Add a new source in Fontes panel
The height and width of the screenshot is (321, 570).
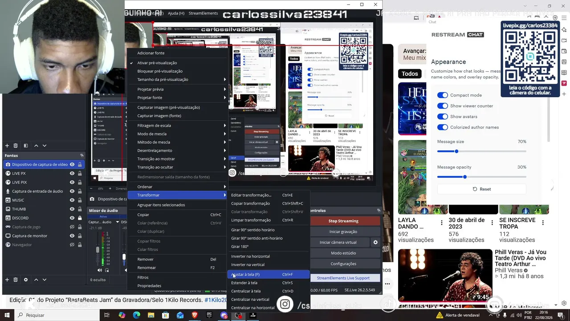[x=7, y=280]
